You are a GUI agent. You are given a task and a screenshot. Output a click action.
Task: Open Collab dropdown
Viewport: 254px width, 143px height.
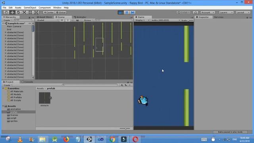click(x=184, y=12)
